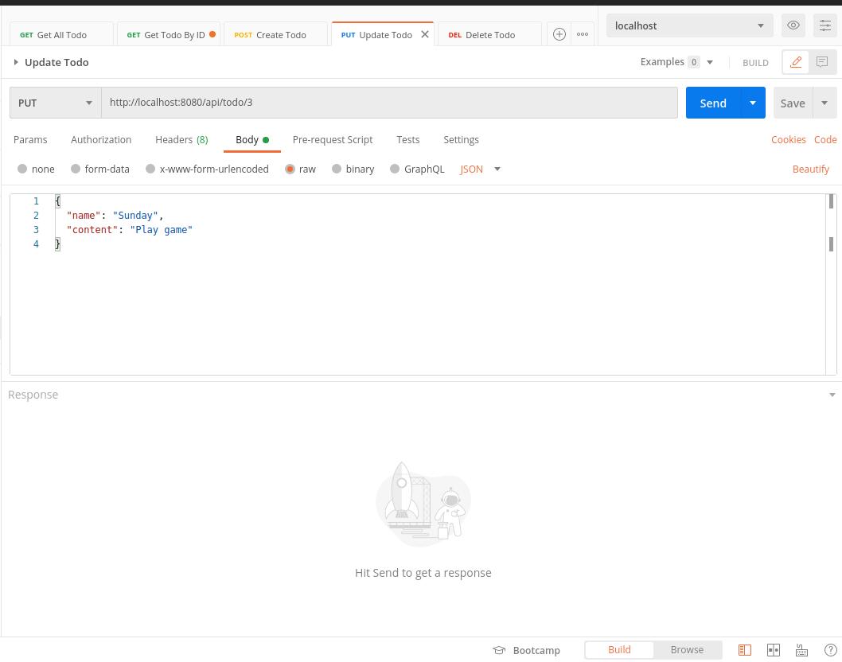Open the Environment quick look eye icon

pyautogui.click(x=793, y=25)
